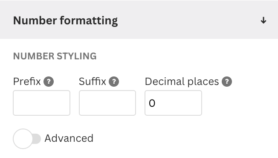Click the Advanced toggle label

click(69, 138)
